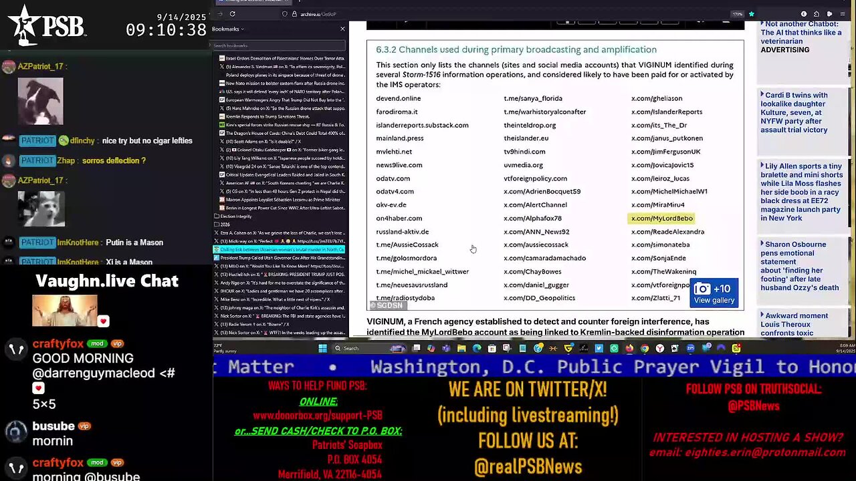Click craftyfox username on 'GOOD MORNING' message
856x481 pixels.
click(58, 344)
